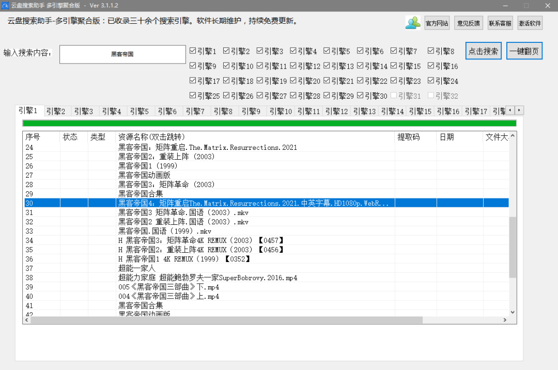Screen dimensions: 558x370
Task: Select row 27 黑客帝国动画版
Action: pyautogui.click(x=266, y=175)
